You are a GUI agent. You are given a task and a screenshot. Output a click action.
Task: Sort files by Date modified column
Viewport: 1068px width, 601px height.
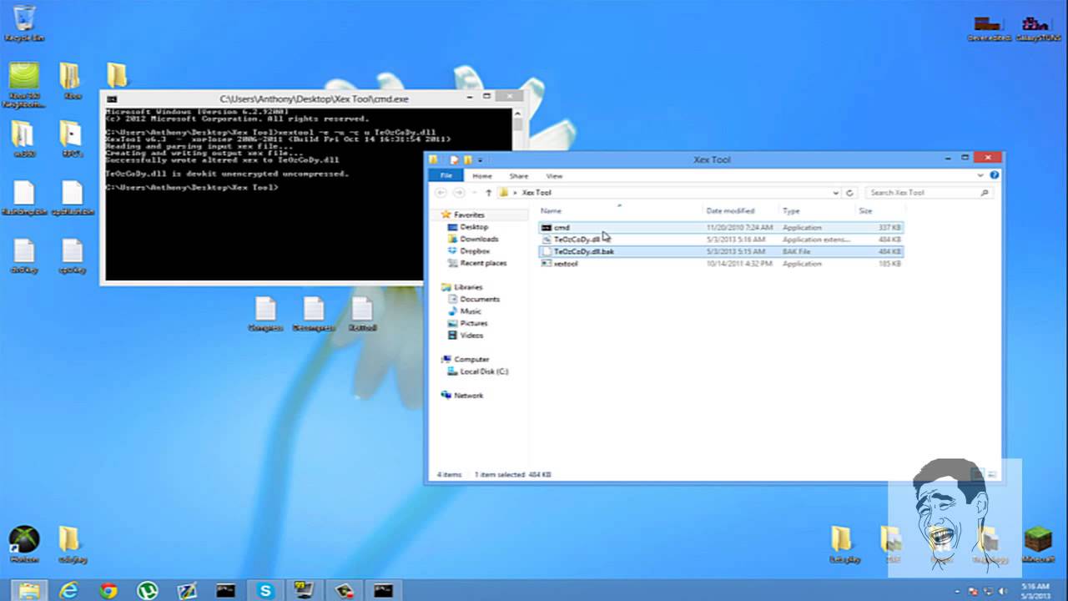tap(740, 211)
